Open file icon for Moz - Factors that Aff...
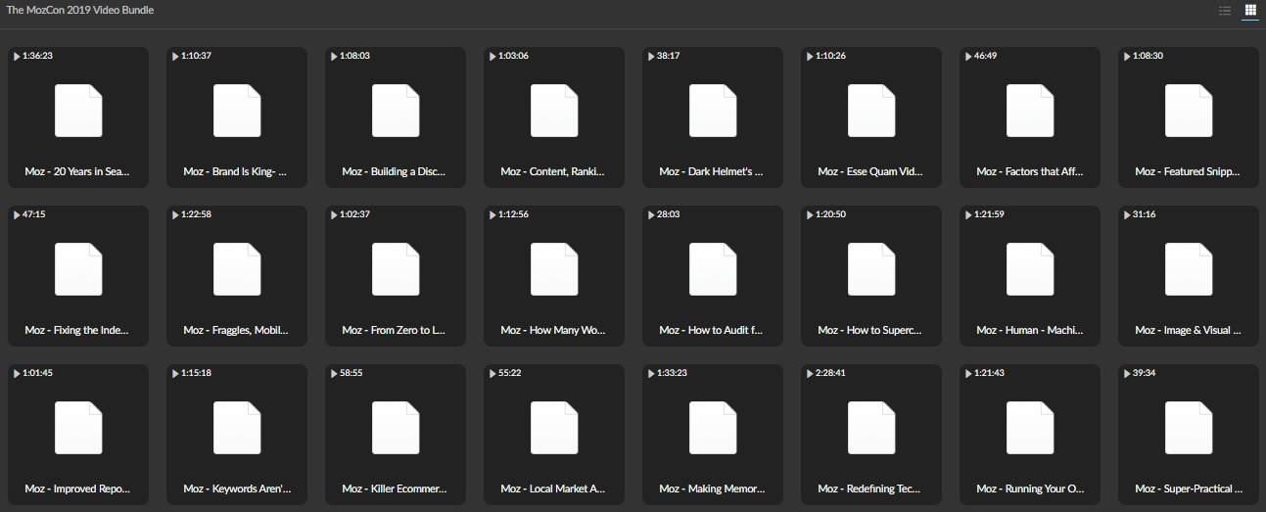Screen dimensions: 1266x512 (x=1030, y=111)
